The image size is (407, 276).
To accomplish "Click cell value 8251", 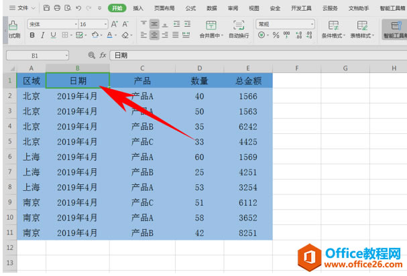I will click(x=248, y=232).
